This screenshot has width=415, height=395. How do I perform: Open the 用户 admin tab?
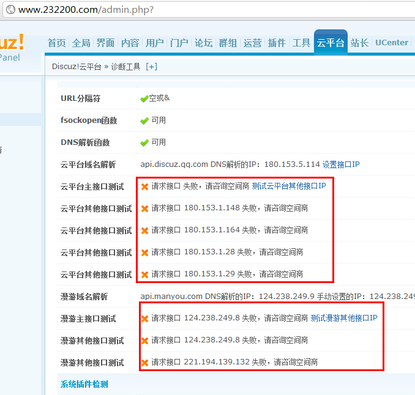click(x=155, y=43)
